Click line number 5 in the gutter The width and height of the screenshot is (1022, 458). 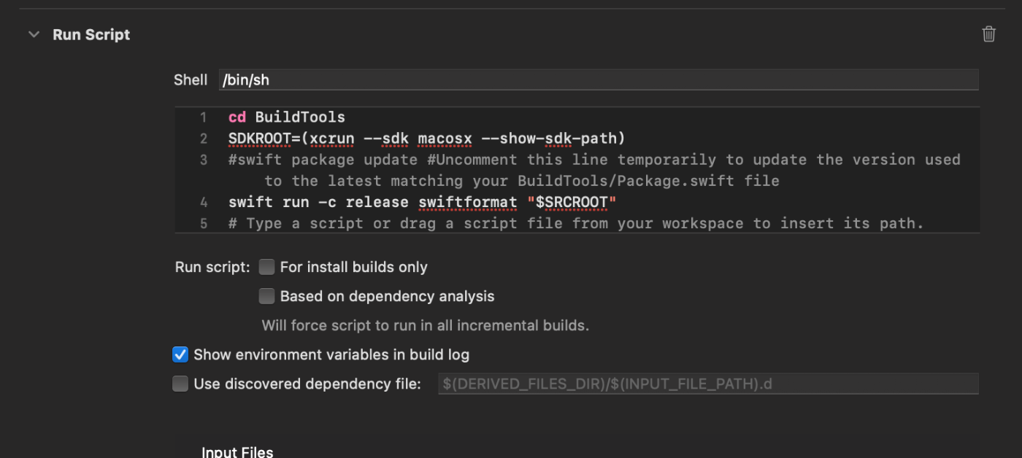click(204, 223)
